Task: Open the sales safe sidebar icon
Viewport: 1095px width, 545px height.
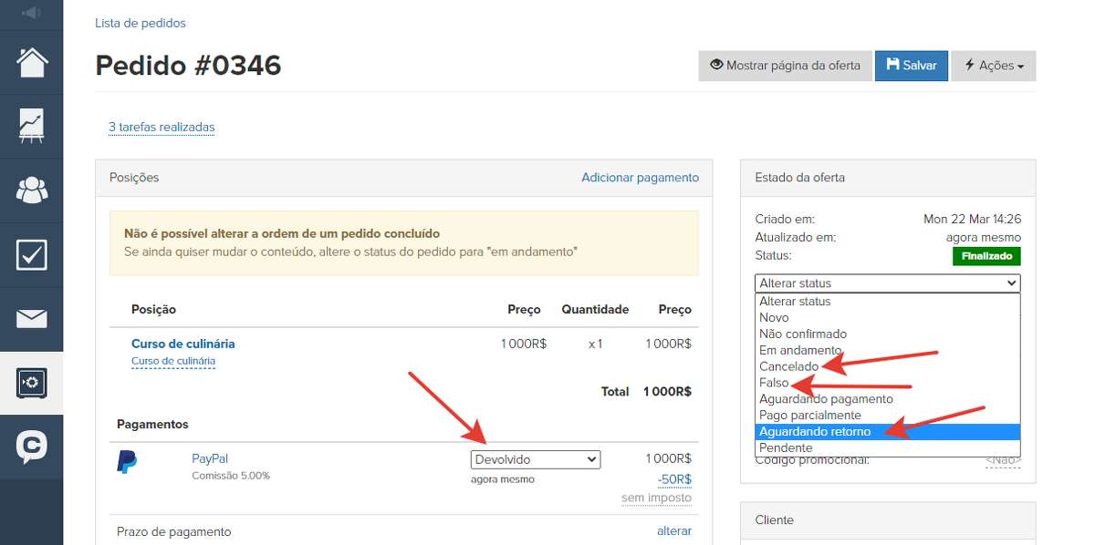Action: (x=32, y=383)
